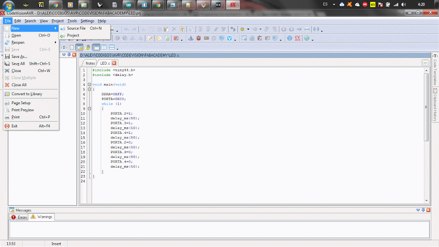The image size is (439, 247).
Task: Click the volume speaker tray icon
Action: pos(403,4)
